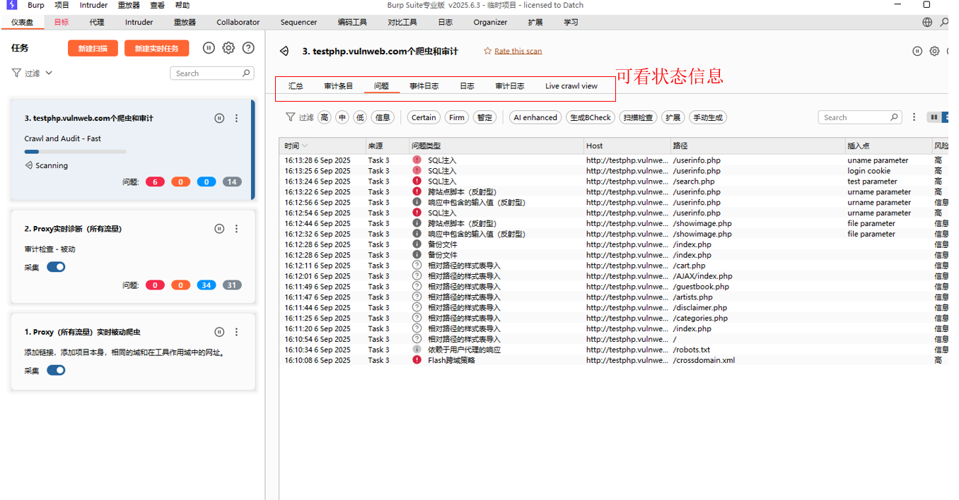Open the 审计条目 sub-tab
The height and width of the screenshot is (500, 959).
tap(338, 86)
